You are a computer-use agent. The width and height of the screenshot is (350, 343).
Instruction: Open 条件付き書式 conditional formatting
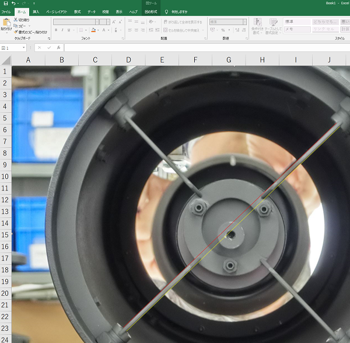pyautogui.click(x=257, y=26)
